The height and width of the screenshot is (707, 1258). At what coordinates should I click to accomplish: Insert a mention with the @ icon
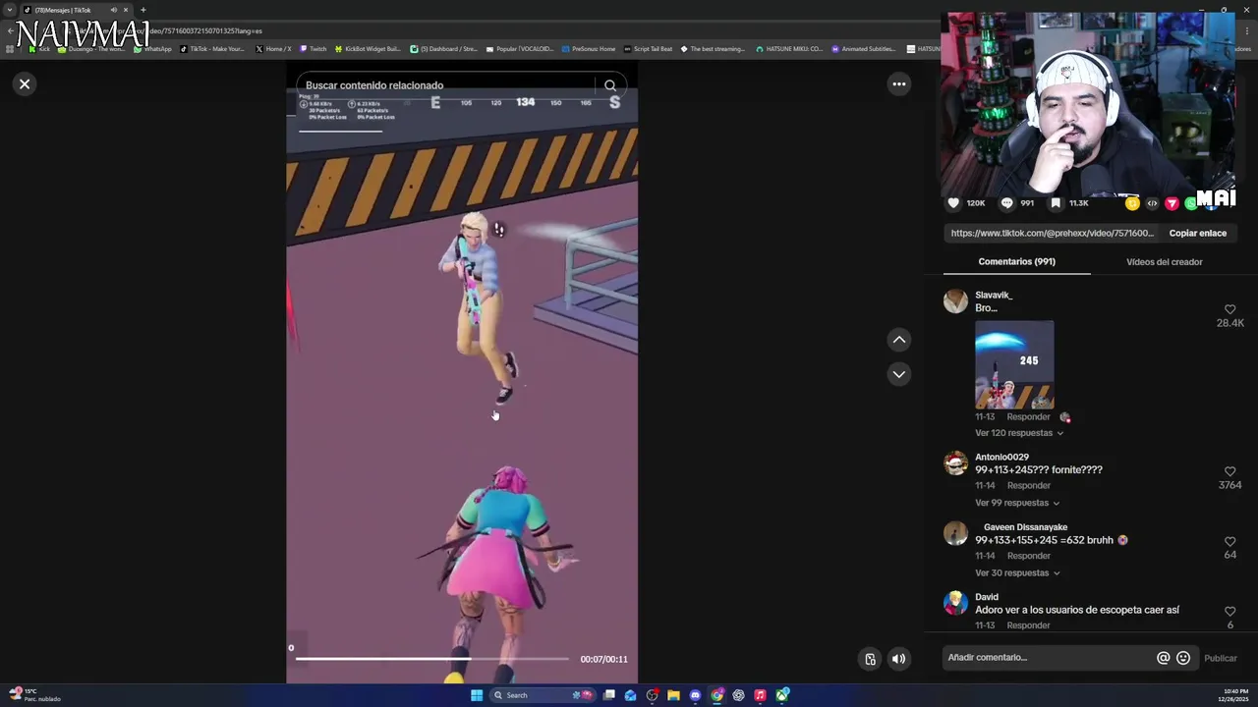point(1163,658)
